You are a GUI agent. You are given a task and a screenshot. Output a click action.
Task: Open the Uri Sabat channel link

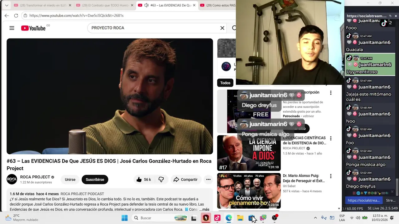pyautogui.click(x=289, y=186)
